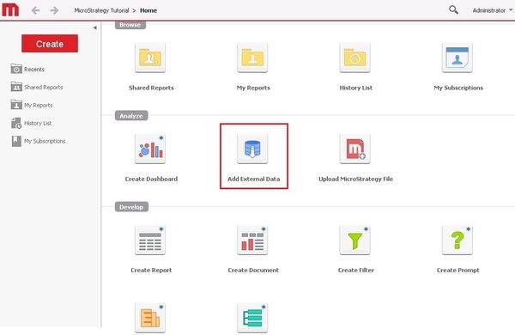This screenshot has height=335, width=515.
Task: Open History List in the sidebar
Action: (x=31, y=124)
